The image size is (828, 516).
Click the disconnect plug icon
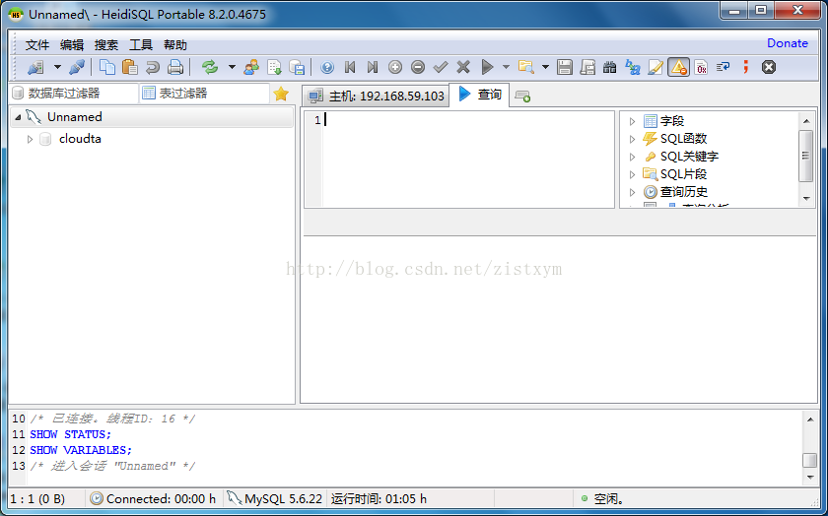click(x=77, y=67)
